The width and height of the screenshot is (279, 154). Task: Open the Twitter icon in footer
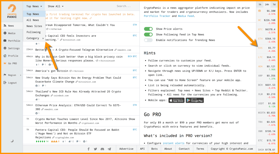coord(95,149)
